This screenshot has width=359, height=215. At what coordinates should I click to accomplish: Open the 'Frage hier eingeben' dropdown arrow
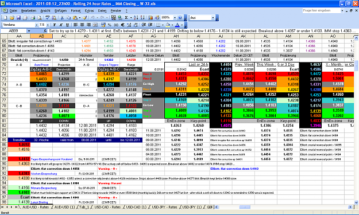coord(342,10)
